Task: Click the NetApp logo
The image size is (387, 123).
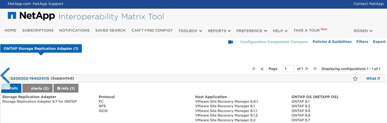Action: (31, 16)
